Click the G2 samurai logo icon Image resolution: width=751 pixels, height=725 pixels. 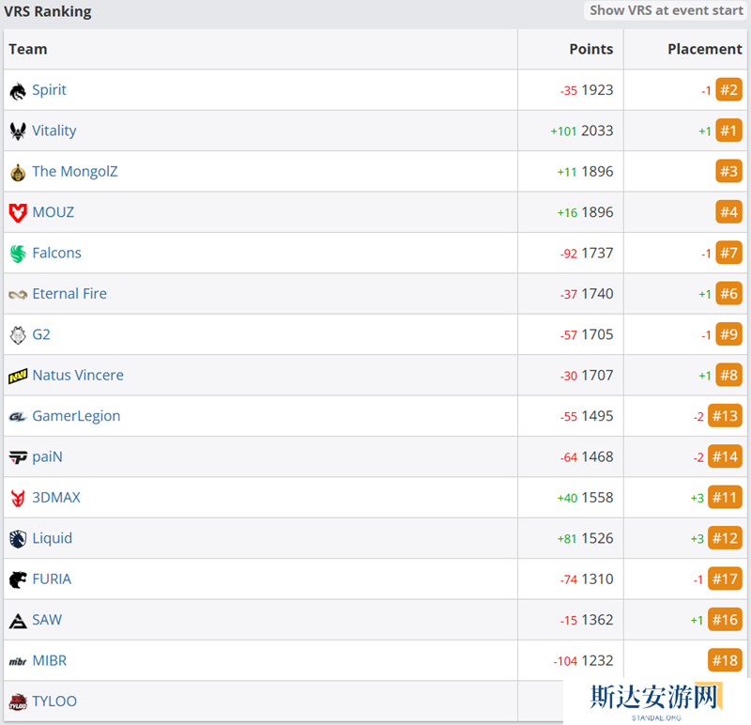pyautogui.click(x=18, y=335)
